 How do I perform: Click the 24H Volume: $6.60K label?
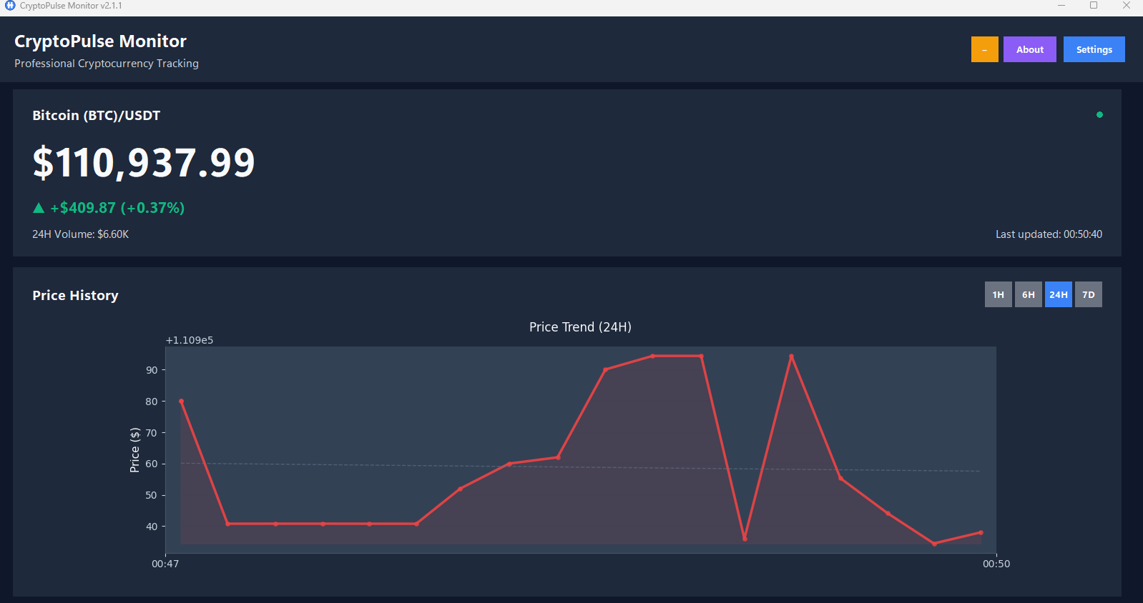pyautogui.click(x=80, y=234)
